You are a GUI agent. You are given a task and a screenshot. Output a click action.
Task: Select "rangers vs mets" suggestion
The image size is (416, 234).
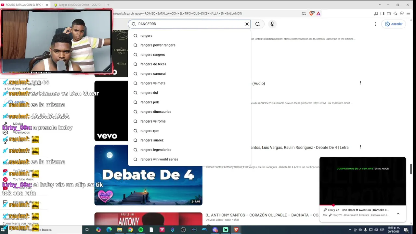189,83
